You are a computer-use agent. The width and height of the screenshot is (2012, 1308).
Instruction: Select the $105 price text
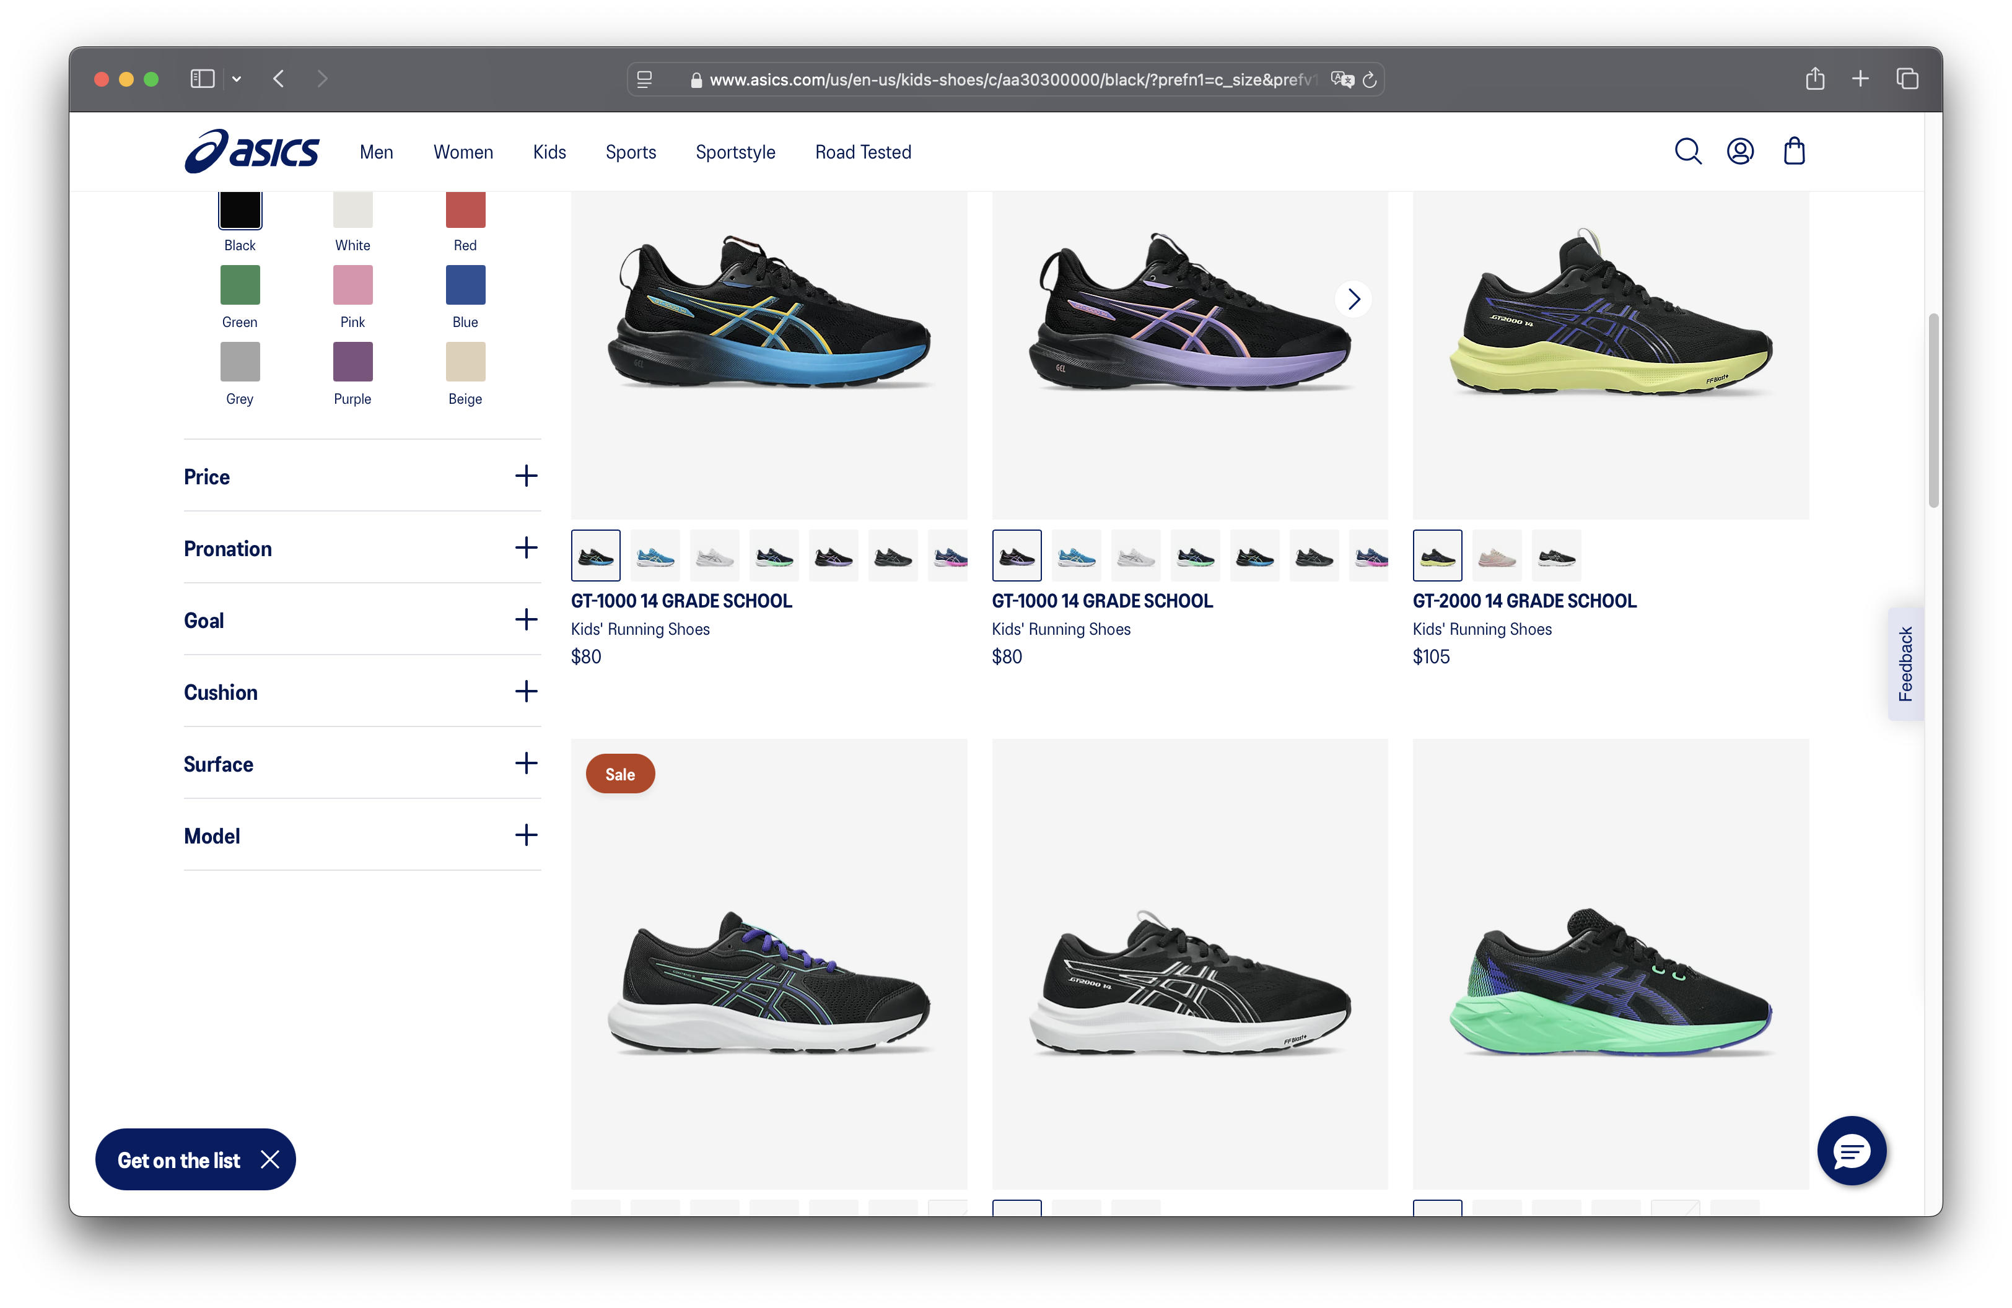pyautogui.click(x=1430, y=656)
